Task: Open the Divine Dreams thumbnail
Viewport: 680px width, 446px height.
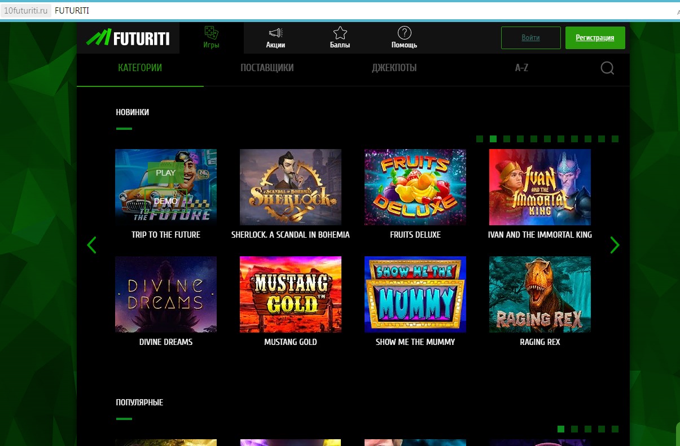Action: 166,295
